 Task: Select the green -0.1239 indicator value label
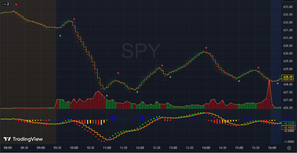coord(288,124)
